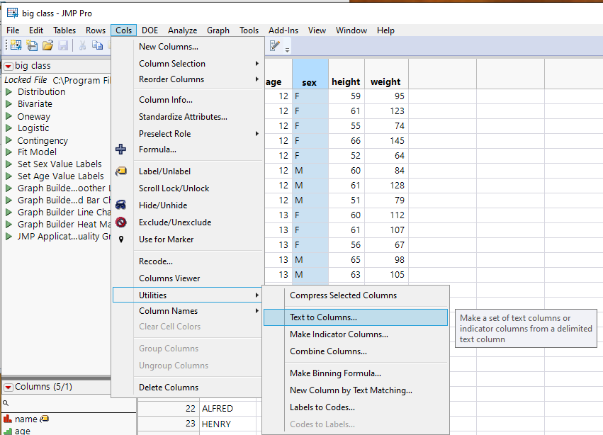603x435 pixels.
Task: Open the toolbar overflow arrow
Action: [287, 49]
